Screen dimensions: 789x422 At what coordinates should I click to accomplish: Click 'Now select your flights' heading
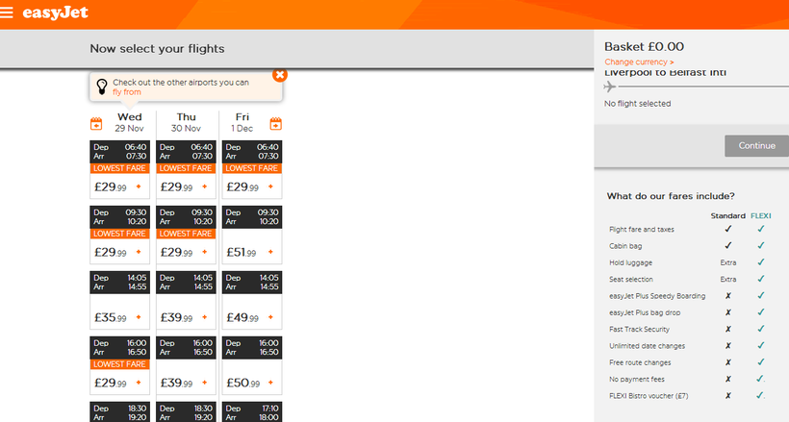click(x=157, y=49)
